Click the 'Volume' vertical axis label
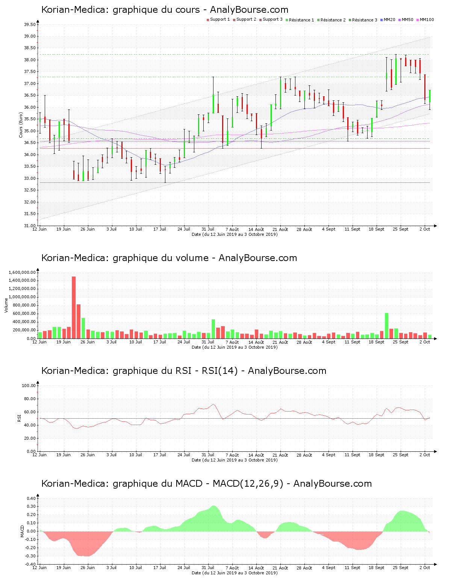The image size is (451, 583). [6, 305]
